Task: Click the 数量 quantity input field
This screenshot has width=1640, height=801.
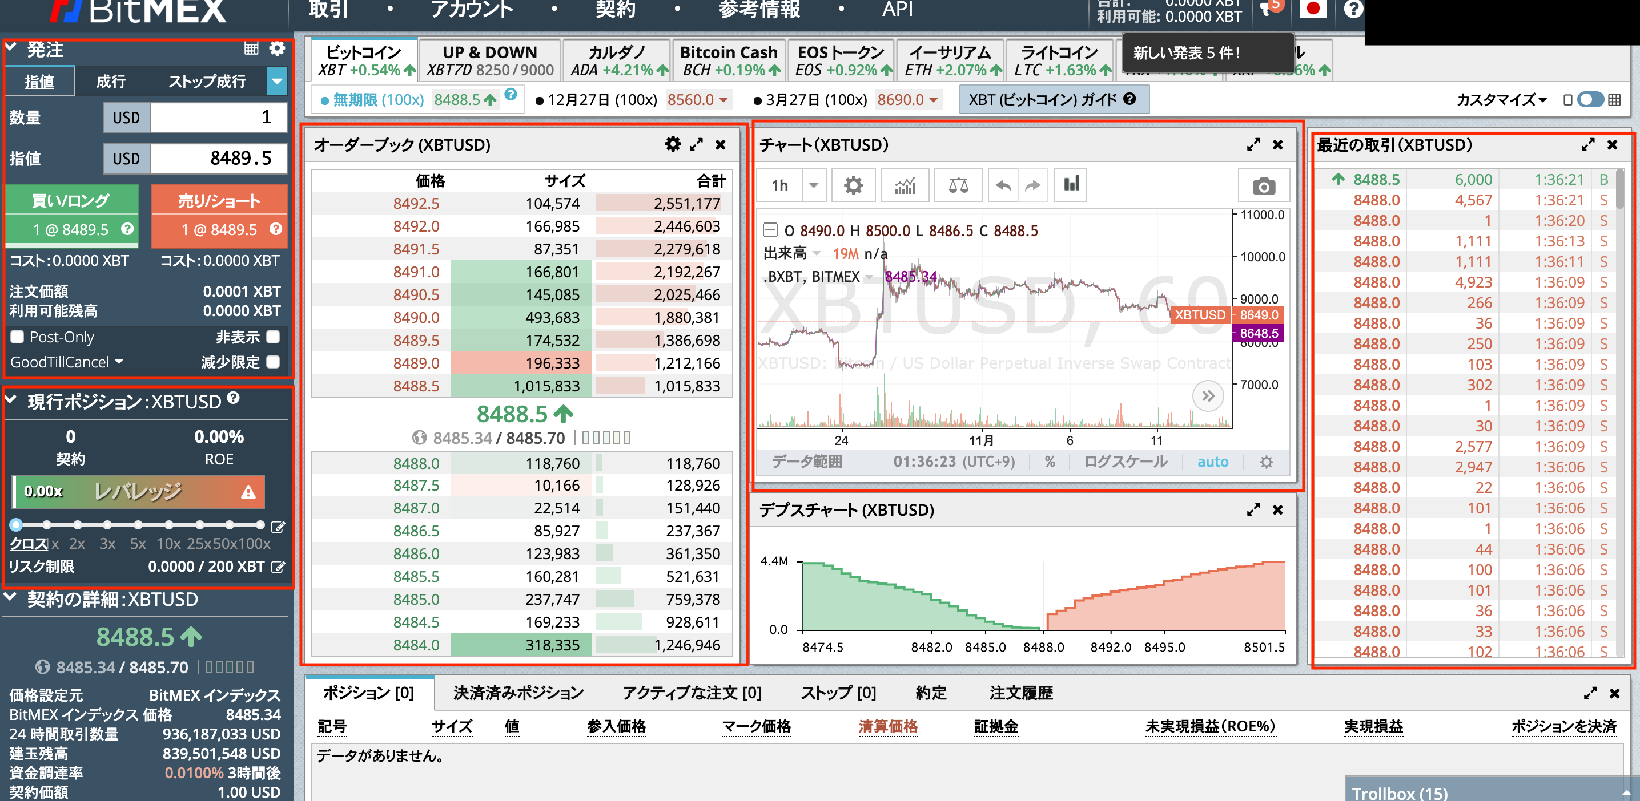Action: coord(218,117)
